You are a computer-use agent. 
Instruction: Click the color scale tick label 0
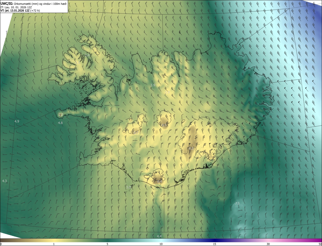1,244
